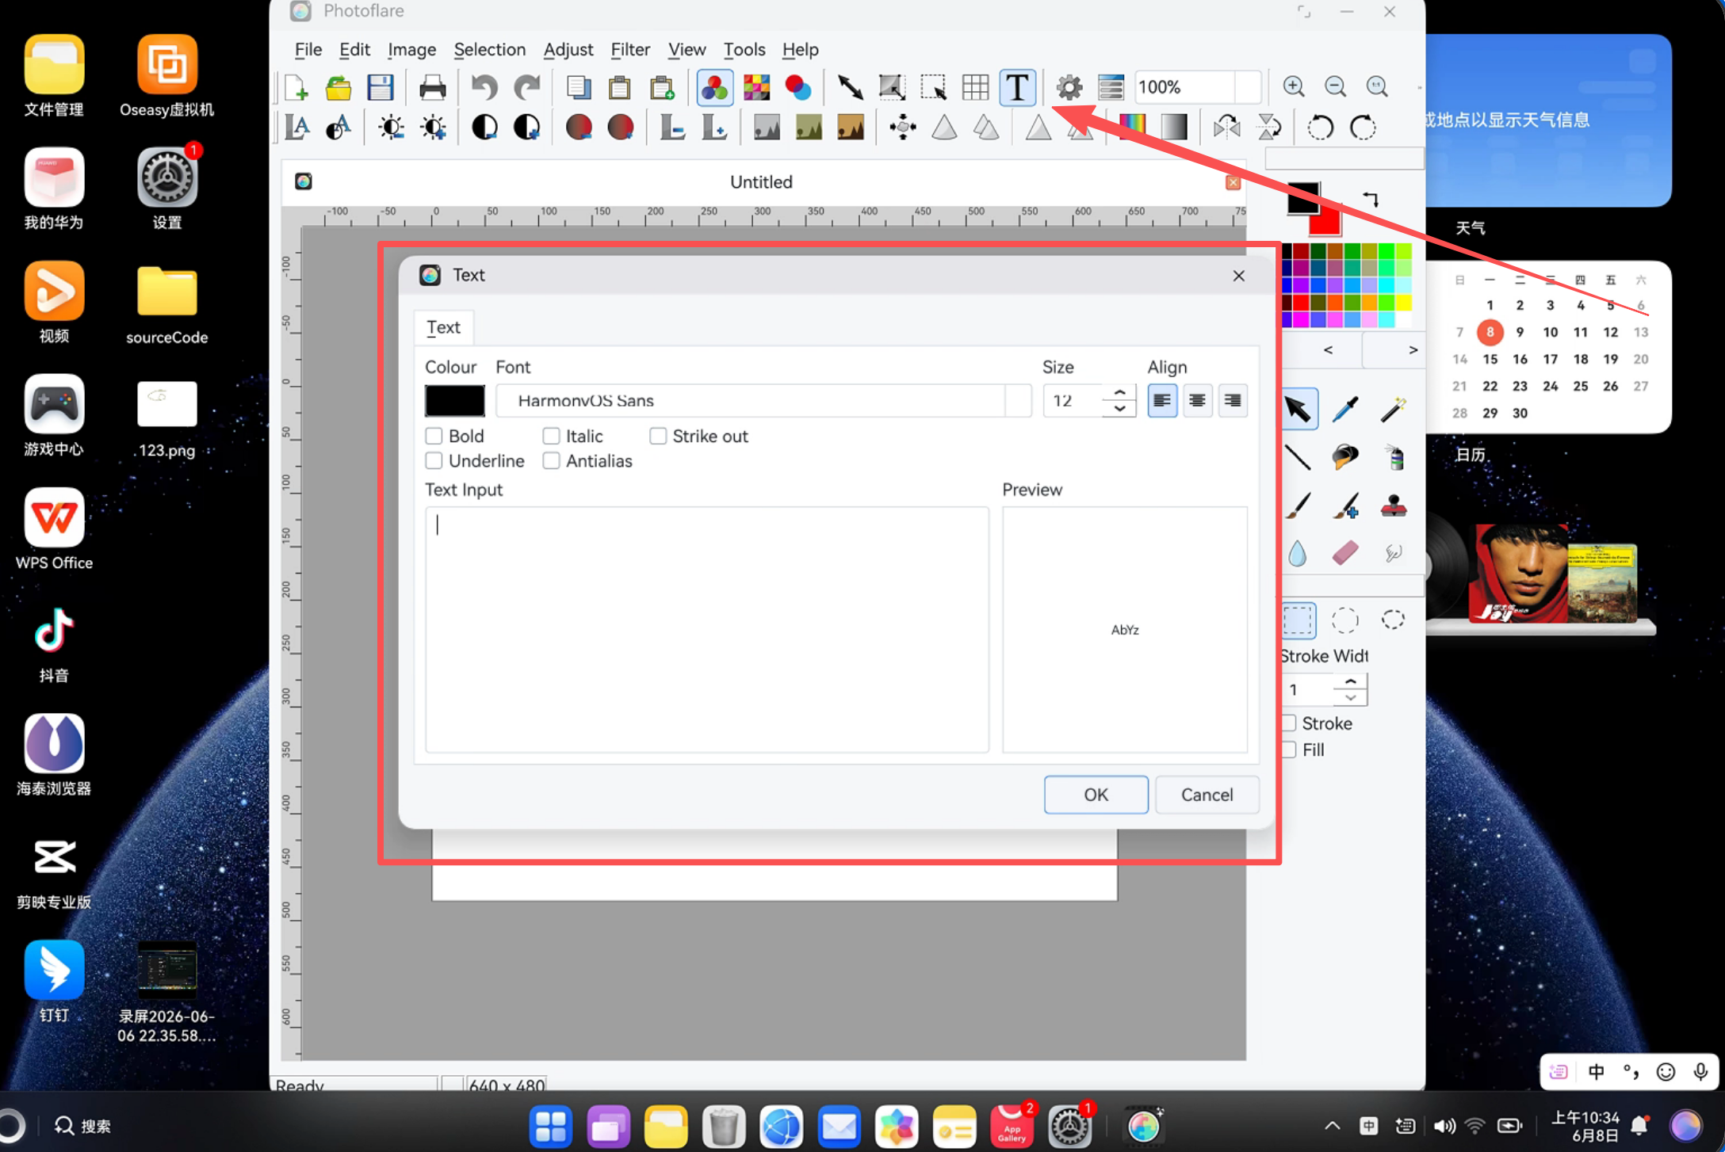
Task: Select the rectangle selection shape
Action: point(1299,620)
